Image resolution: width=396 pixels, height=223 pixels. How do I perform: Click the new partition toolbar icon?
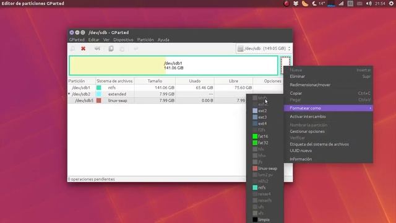tap(72, 48)
